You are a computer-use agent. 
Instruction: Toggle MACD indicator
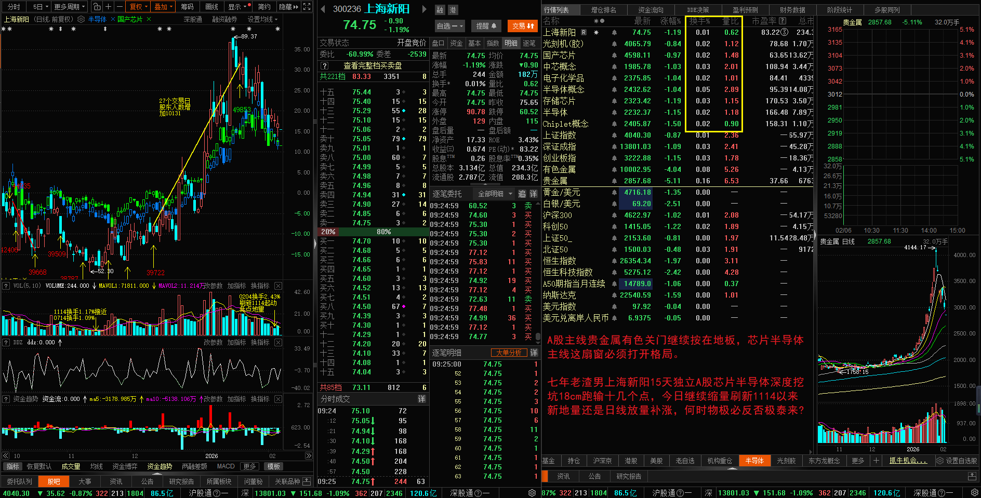[226, 466]
